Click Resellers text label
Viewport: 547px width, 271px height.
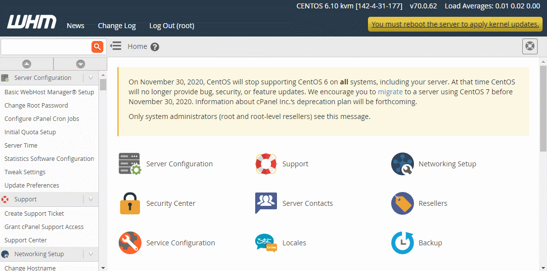tap(433, 203)
